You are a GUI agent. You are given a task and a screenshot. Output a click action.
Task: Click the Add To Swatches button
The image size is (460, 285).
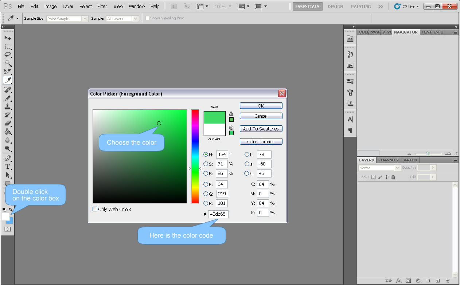click(x=261, y=129)
